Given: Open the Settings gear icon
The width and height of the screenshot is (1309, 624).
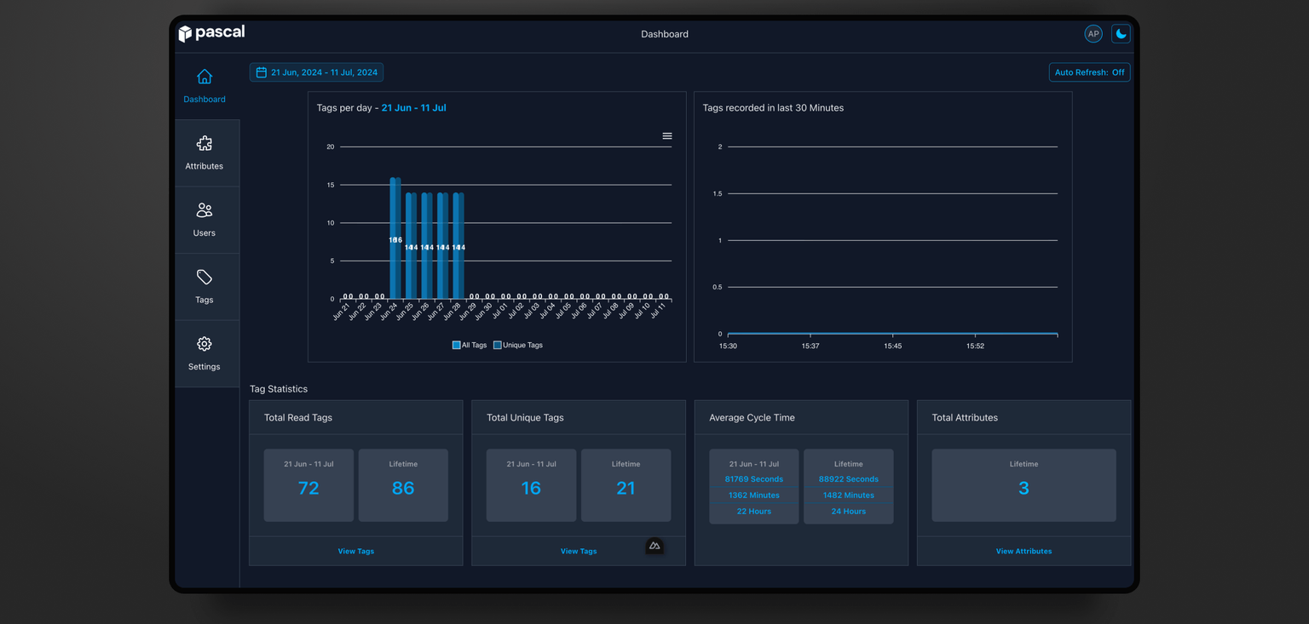Looking at the screenshot, I should pyautogui.click(x=205, y=344).
